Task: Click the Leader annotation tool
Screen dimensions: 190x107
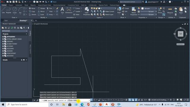Action: (77, 11)
